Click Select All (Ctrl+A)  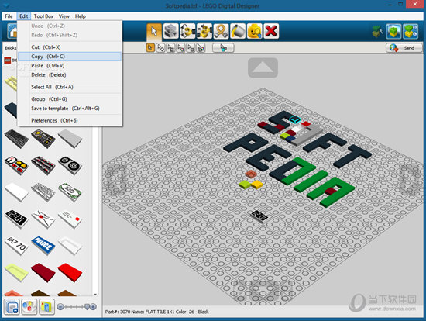pyautogui.click(x=70, y=87)
